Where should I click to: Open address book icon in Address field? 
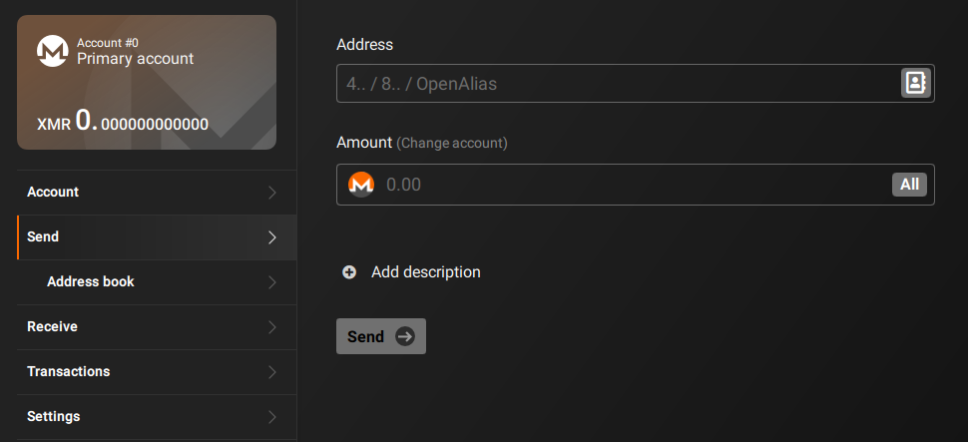point(914,83)
